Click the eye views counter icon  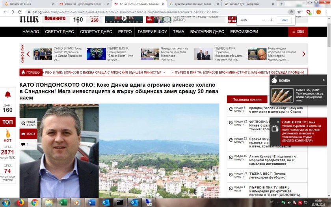(23, 134)
